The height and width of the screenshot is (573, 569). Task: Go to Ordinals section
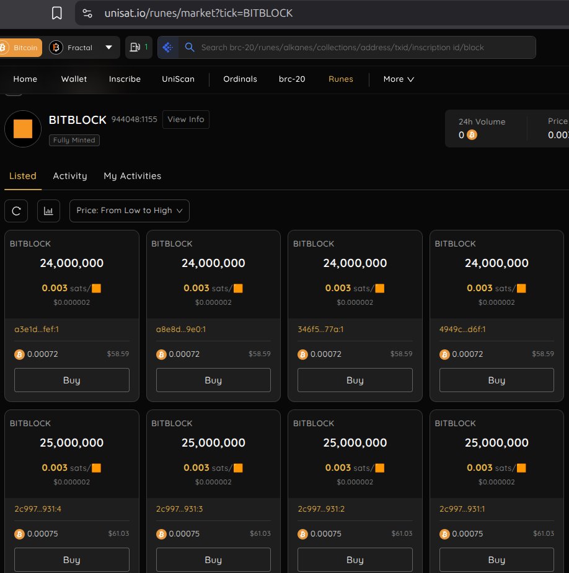(x=240, y=79)
